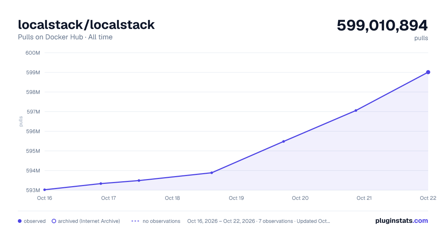Click the vertical 'pulls' y-axis title
The image size is (446, 234).
coord(21,121)
